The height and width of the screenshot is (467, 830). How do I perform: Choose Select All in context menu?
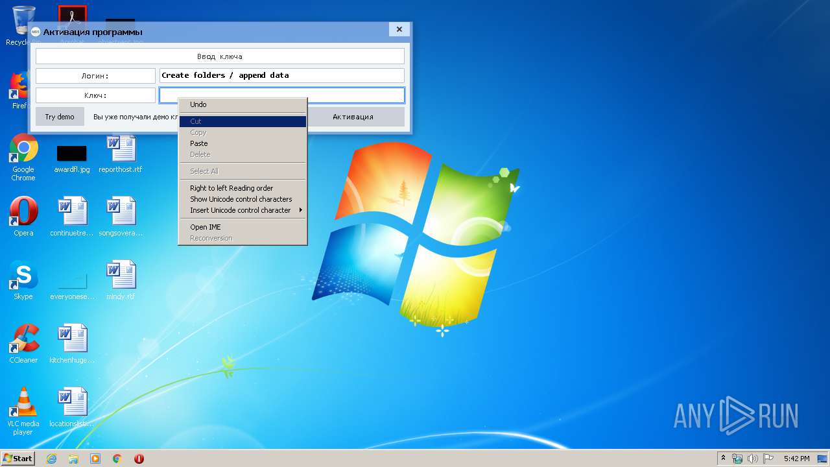click(243, 171)
